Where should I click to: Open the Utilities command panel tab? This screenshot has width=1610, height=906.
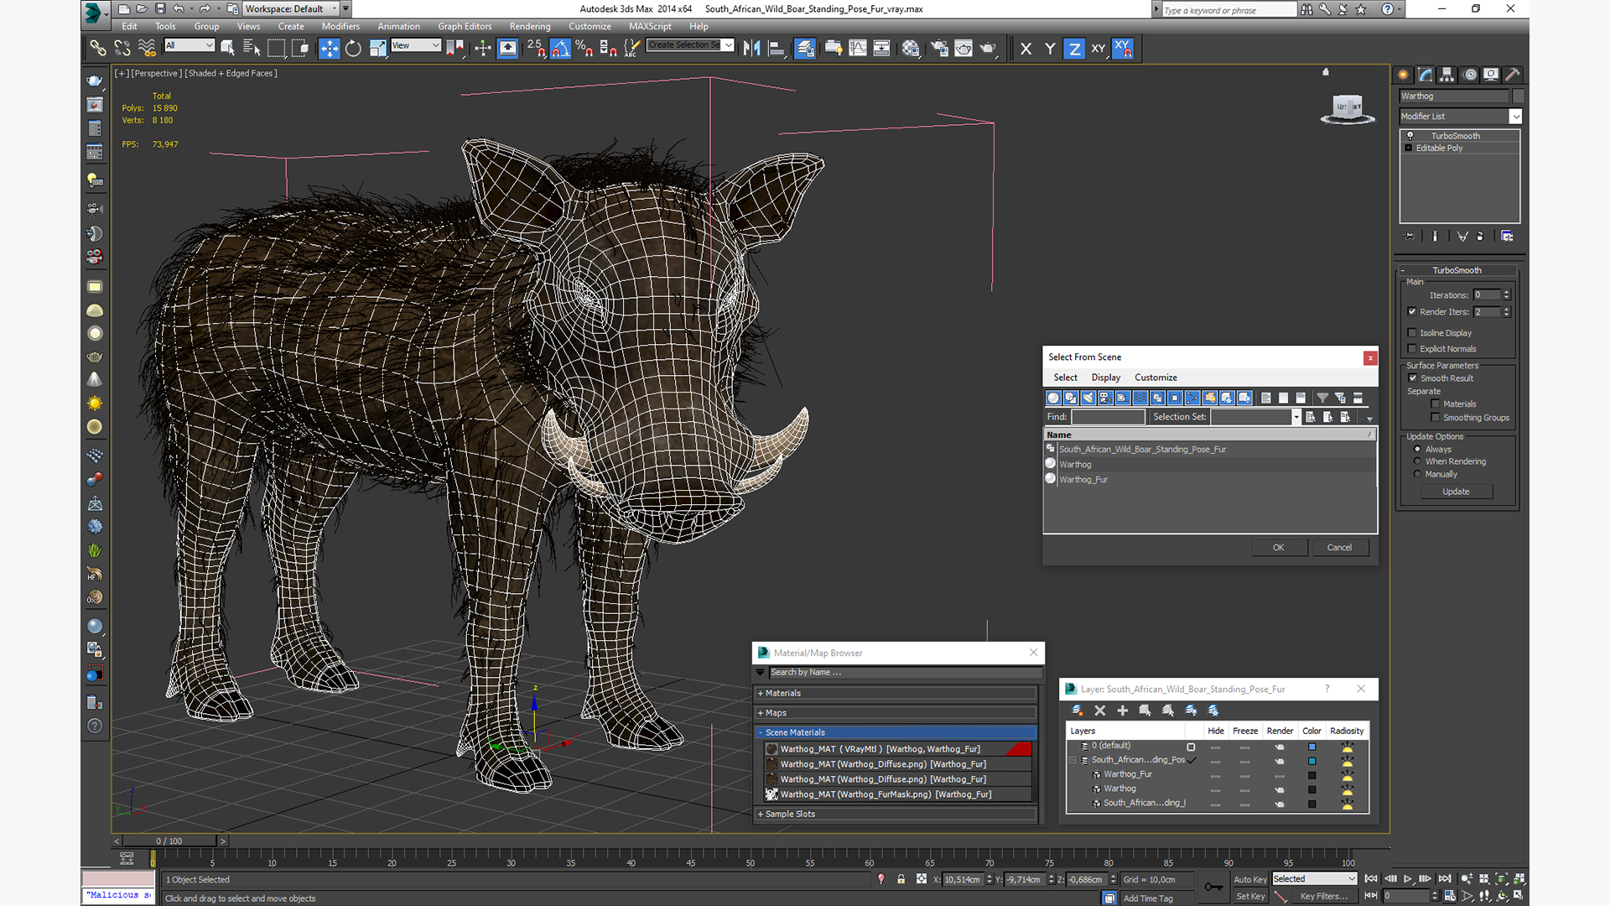[1513, 75]
